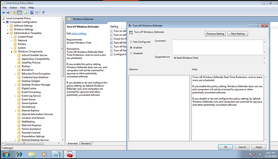Screen dimensions: 278x159
Task: Click the Previous Setting button
Action: click(x=215, y=34)
